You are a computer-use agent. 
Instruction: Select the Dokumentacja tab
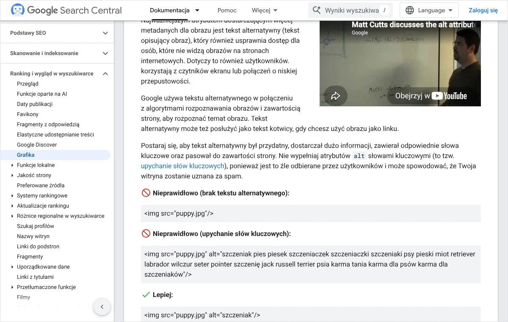(x=169, y=10)
